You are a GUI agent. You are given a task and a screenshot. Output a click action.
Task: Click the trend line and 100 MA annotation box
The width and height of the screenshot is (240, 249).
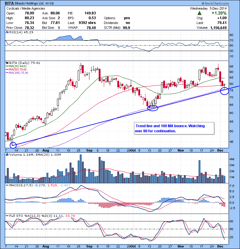pos(174,128)
